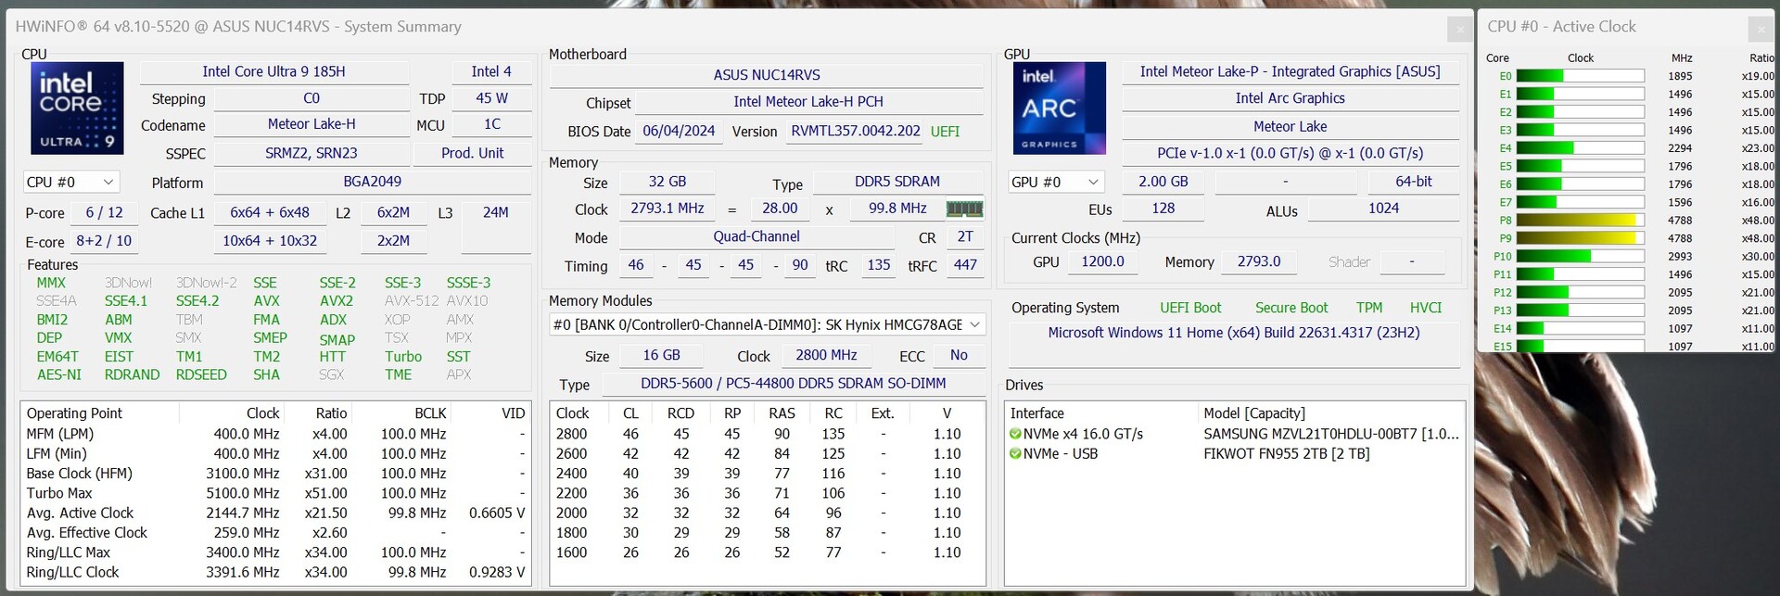This screenshot has height=596, width=1780.
Task: Click the GPU memory value 2.00 GB
Action: pyautogui.click(x=1163, y=182)
